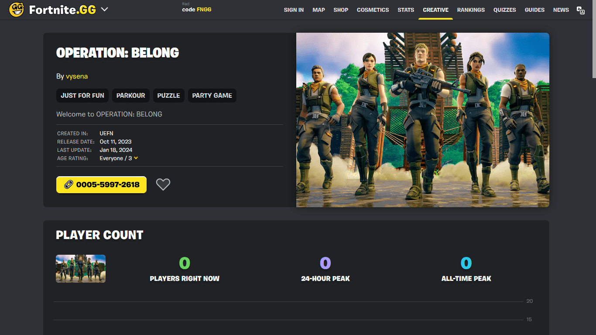Image resolution: width=596 pixels, height=335 pixels.
Task: Open the NEWS page
Action: click(x=561, y=10)
